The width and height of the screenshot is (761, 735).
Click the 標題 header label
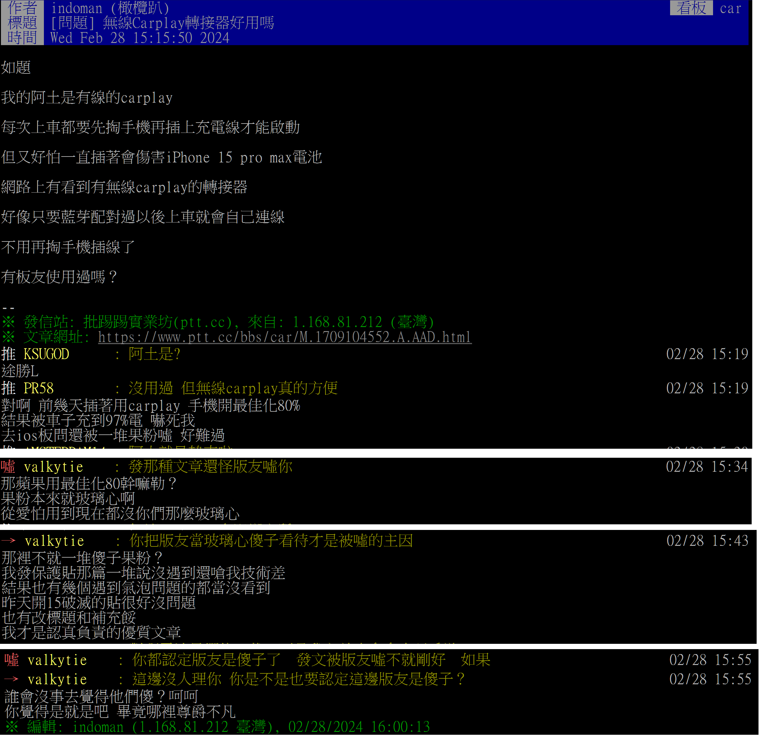coord(22,23)
